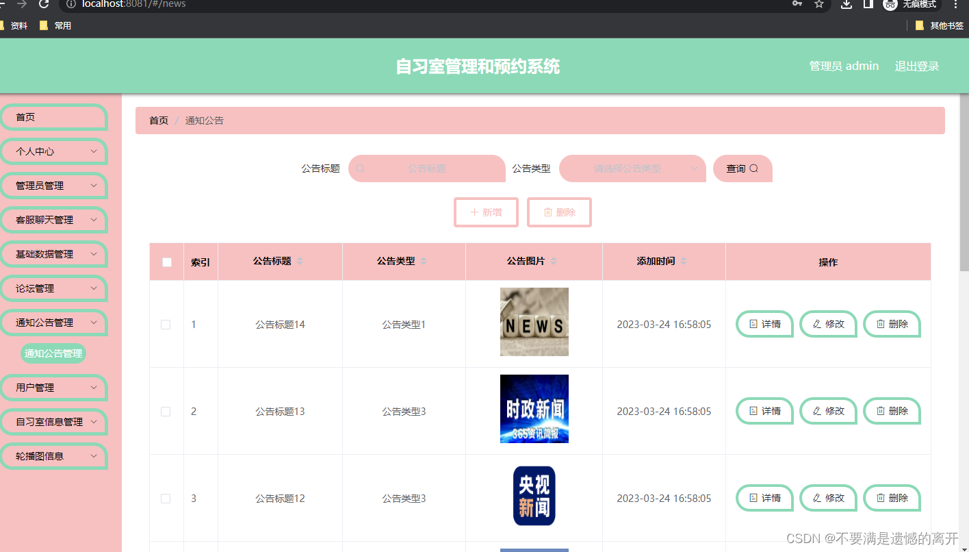Check the select-all checkbox in table header
The image size is (969, 552).
[x=166, y=261]
